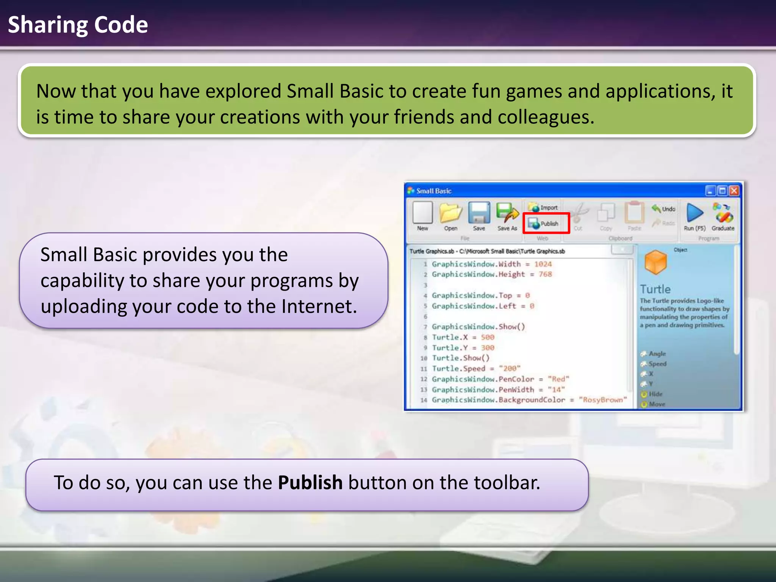The image size is (776, 582).
Task: Click the Turtle help panel scrollbar
Action: tap(737, 300)
